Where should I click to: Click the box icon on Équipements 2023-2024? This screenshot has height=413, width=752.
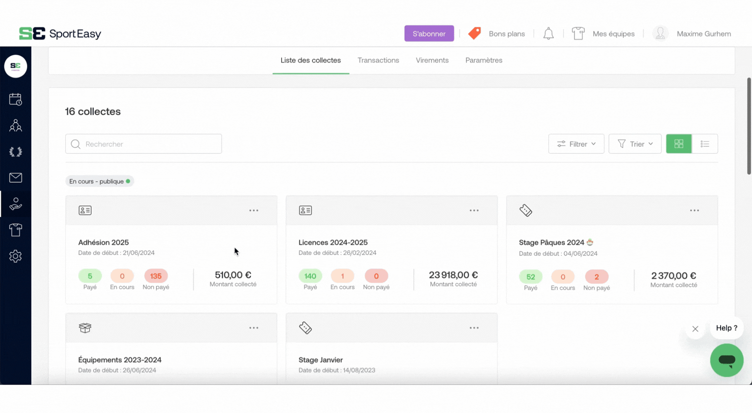pyautogui.click(x=85, y=328)
